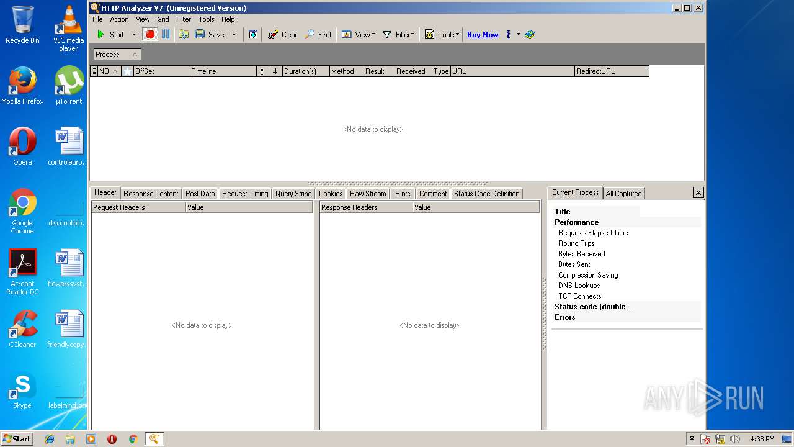
Task: Click the green Start capture button
Action: point(110,35)
